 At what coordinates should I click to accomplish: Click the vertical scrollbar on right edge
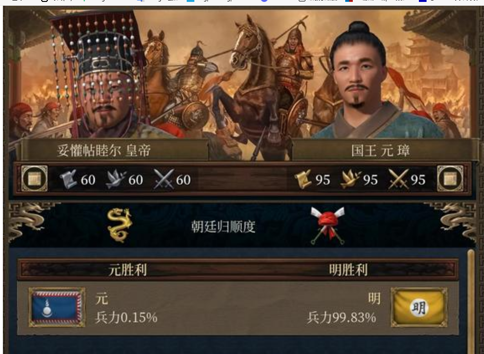coord(471,301)
